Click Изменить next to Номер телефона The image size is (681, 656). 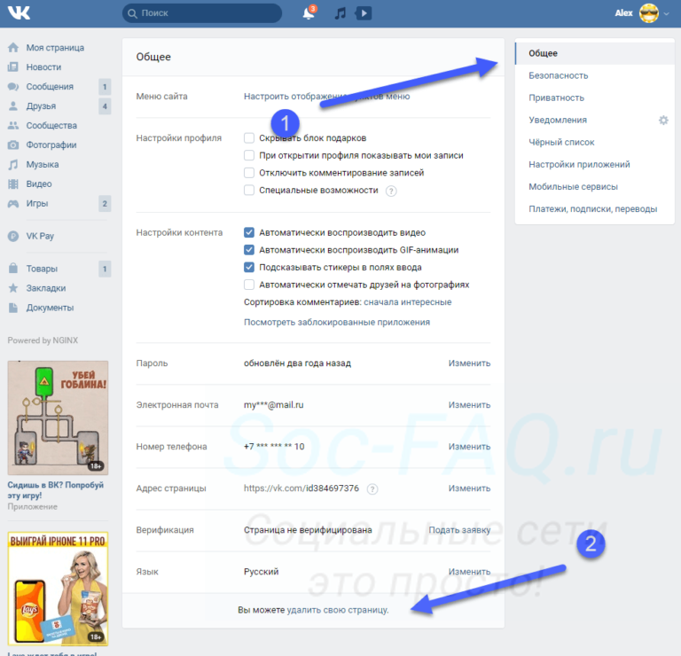tap(469, 447)
